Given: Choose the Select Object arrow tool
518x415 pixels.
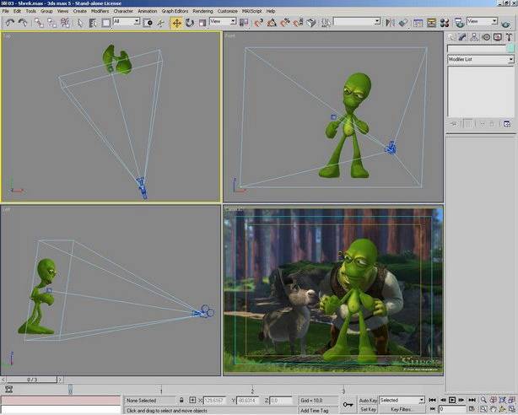Looking at the screenshot, I should point(80,23).
